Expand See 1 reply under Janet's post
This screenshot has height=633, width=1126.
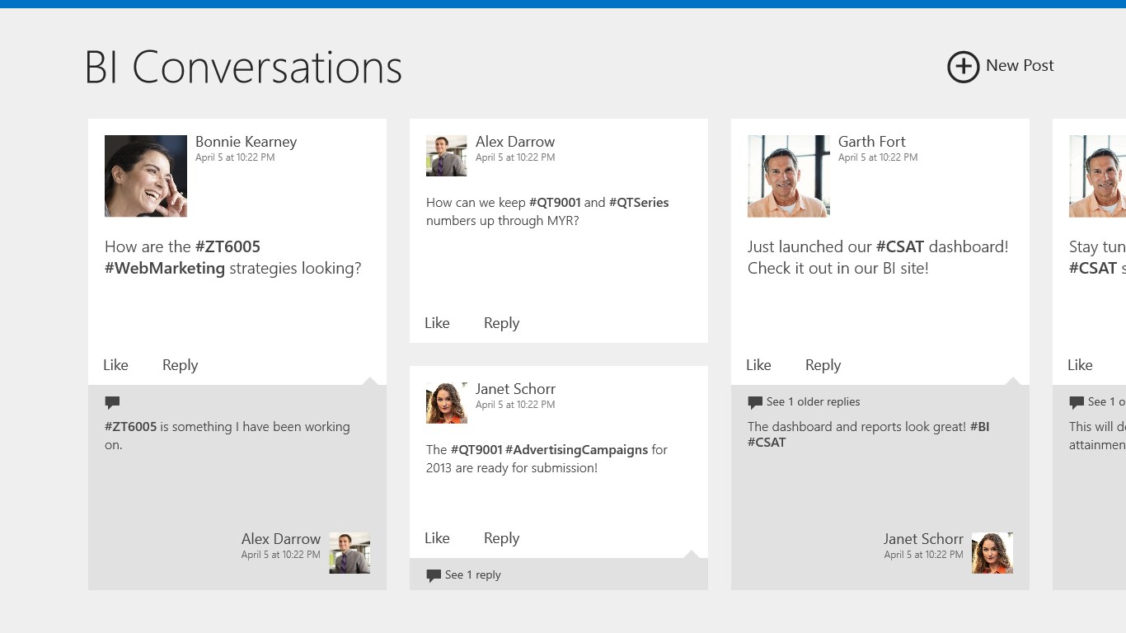[x=472, y=575]
